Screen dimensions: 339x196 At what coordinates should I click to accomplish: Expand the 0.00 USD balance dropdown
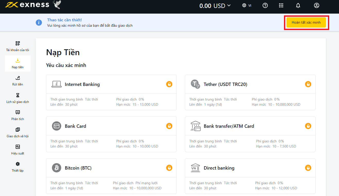click(215, 6)
